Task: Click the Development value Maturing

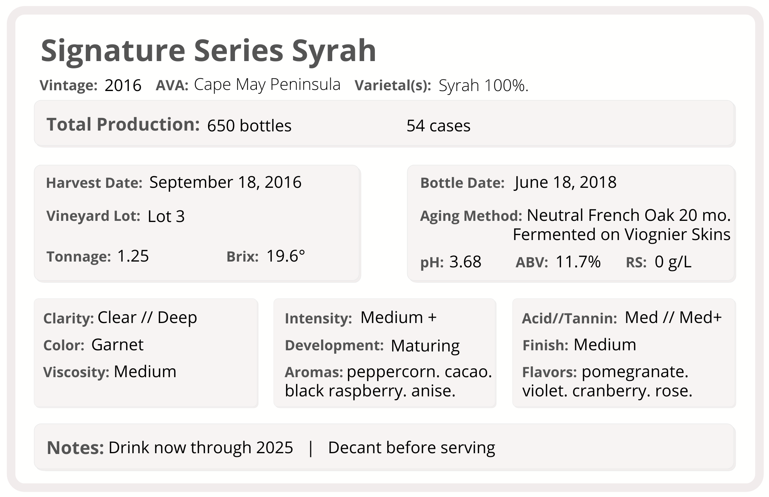Action: pyautogui.click(x=425, y=346)
